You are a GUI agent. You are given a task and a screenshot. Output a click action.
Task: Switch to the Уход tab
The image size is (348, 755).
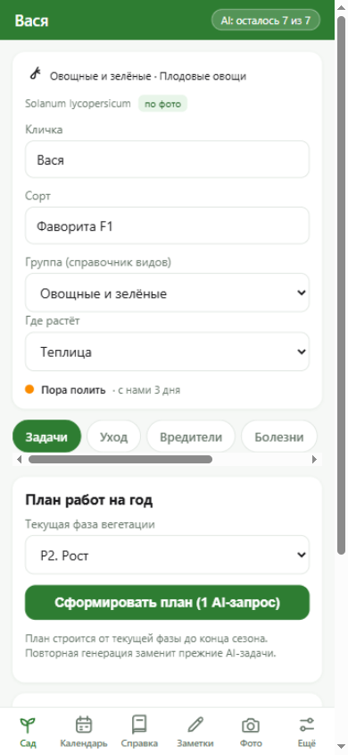(113, 437)
